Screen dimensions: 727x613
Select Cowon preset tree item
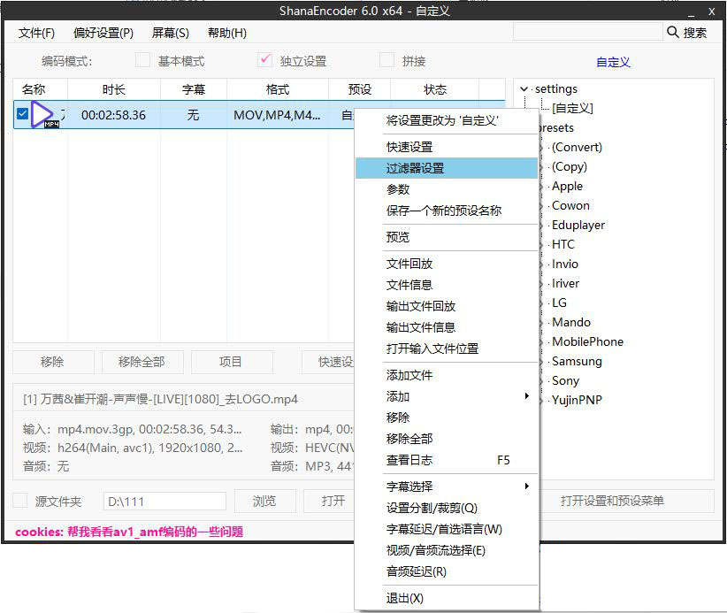(570, 205)
